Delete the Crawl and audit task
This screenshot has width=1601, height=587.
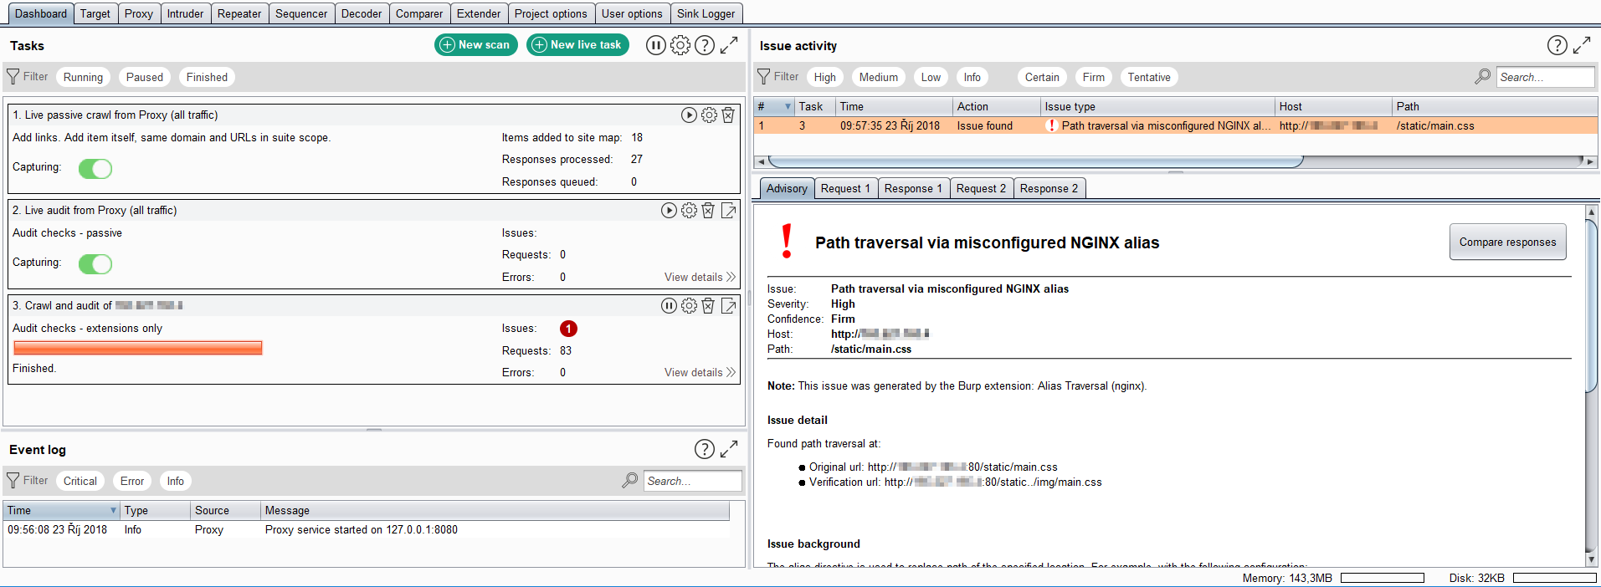coord(708,306)
